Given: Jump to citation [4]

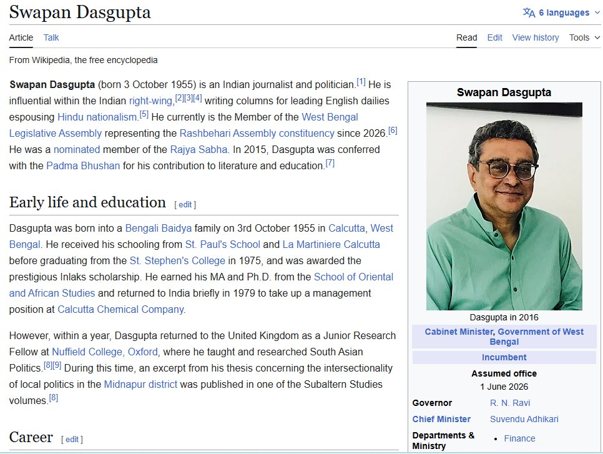Looking at the screenshot, I should coord(197,97).
